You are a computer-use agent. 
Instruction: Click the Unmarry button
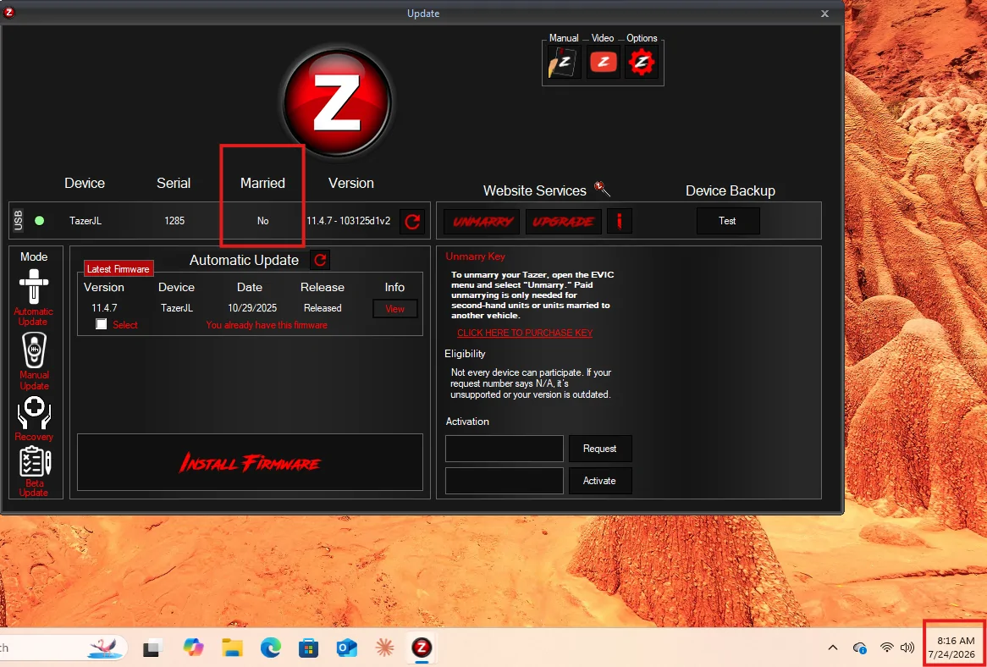[x=482, y=222]
